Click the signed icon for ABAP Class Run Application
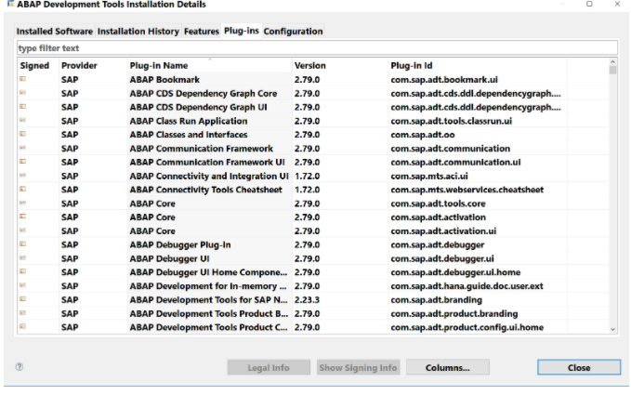Screen dimensions: 631x408 point(23,120)
